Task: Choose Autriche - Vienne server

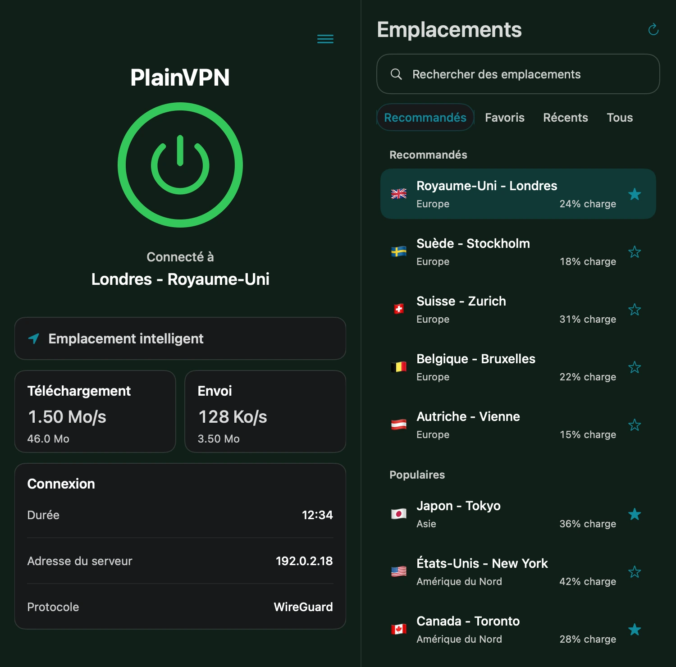Action: click(518, 425)
